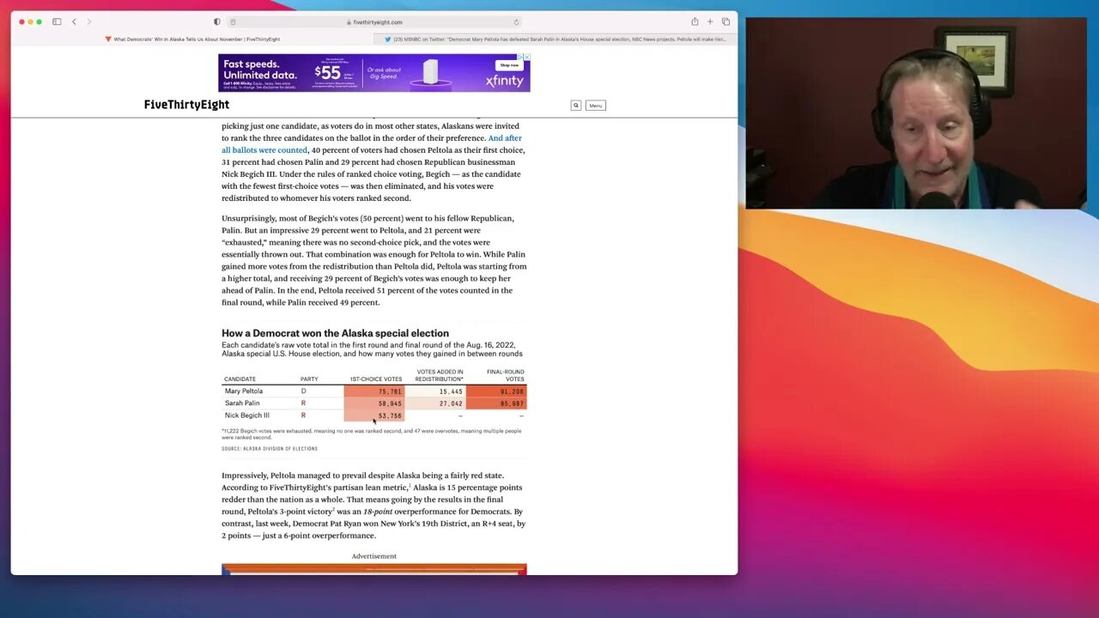Open the privacy report shield icon
The width and height of the screenshot is (1099, 618).
(216, 21)
